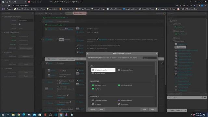This screenshot has height=117, width=208.
Task: Click the Next button in dialog
Action: 152,110
